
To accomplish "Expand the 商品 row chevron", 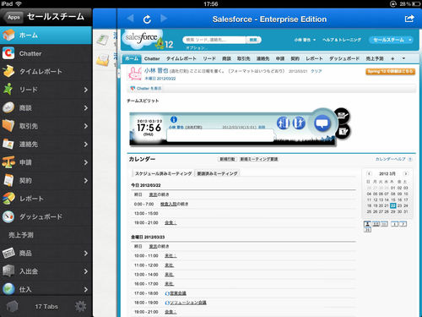I will [x=85, y=253].
